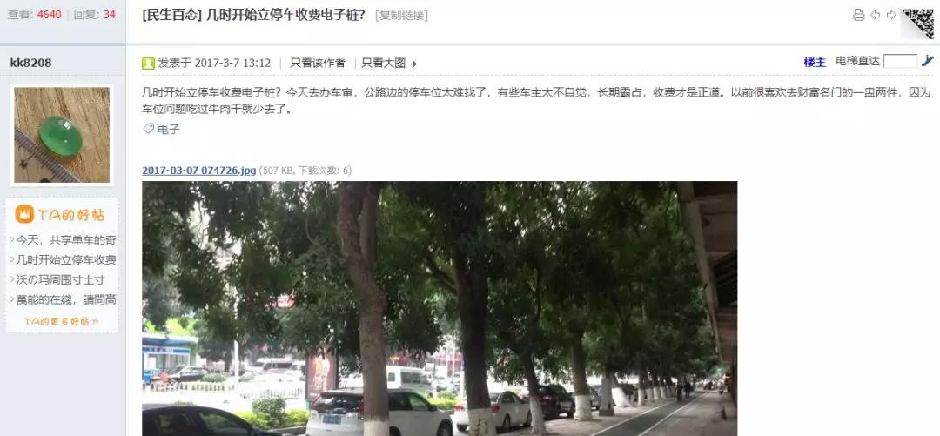
Task: Click the green user icon beside post date
Action: coord(148,63)
